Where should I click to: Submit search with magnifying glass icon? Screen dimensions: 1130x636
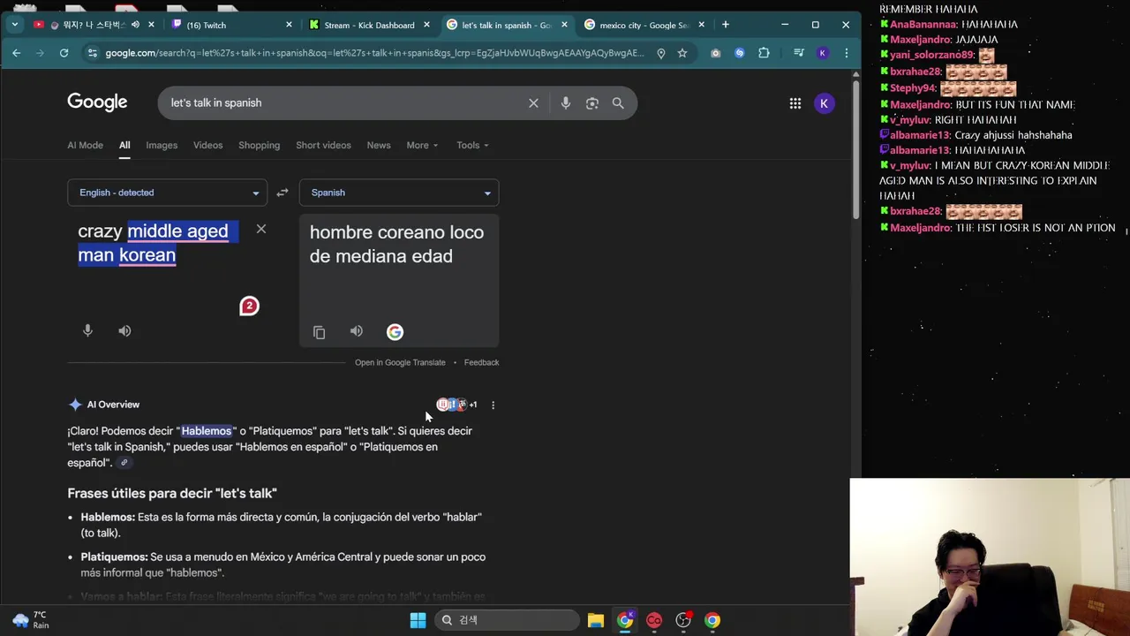pyautogui.click(x=618, y=103)
